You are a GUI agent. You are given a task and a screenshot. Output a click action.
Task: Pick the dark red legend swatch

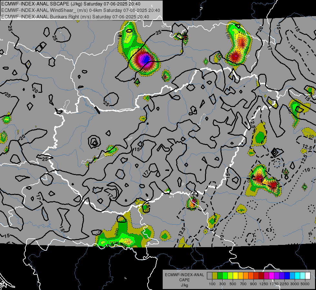click(261, 276)
